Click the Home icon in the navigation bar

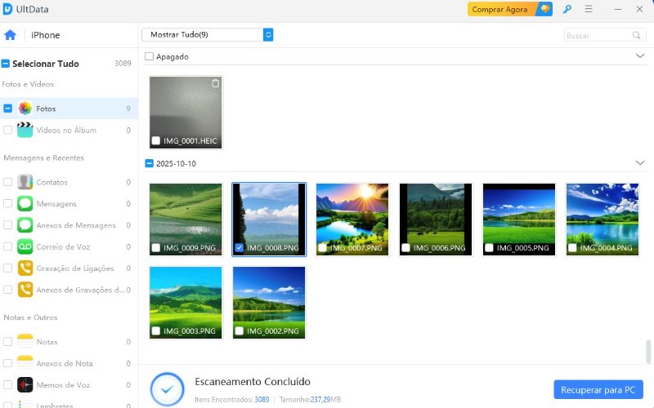(10, 35)
